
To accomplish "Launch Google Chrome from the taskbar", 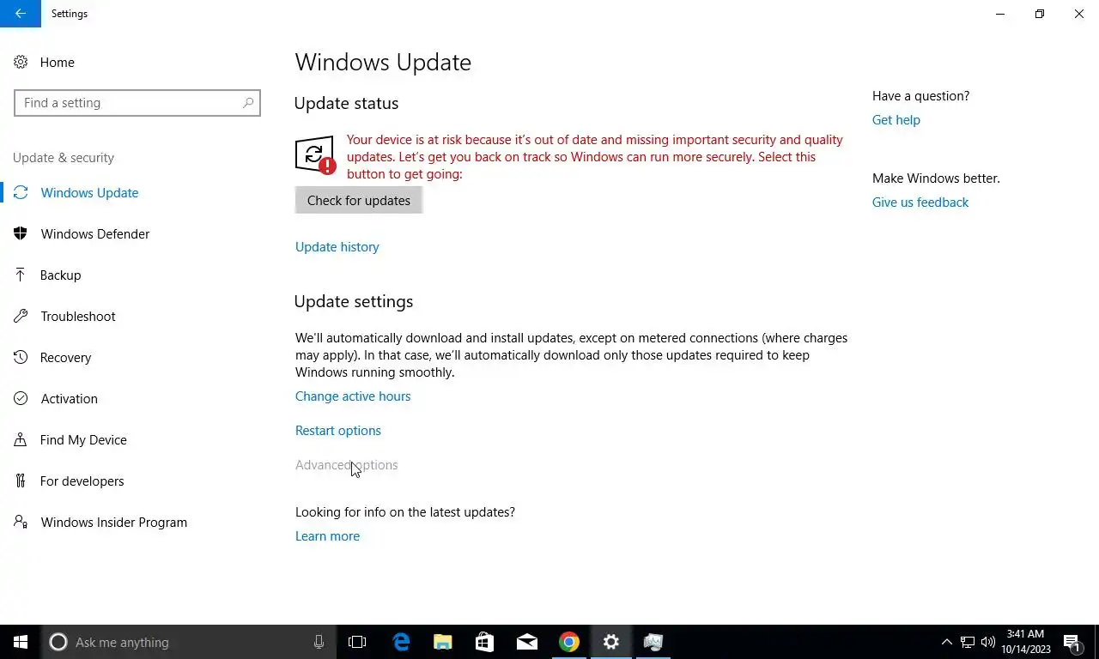I will [x=569, y=642].
